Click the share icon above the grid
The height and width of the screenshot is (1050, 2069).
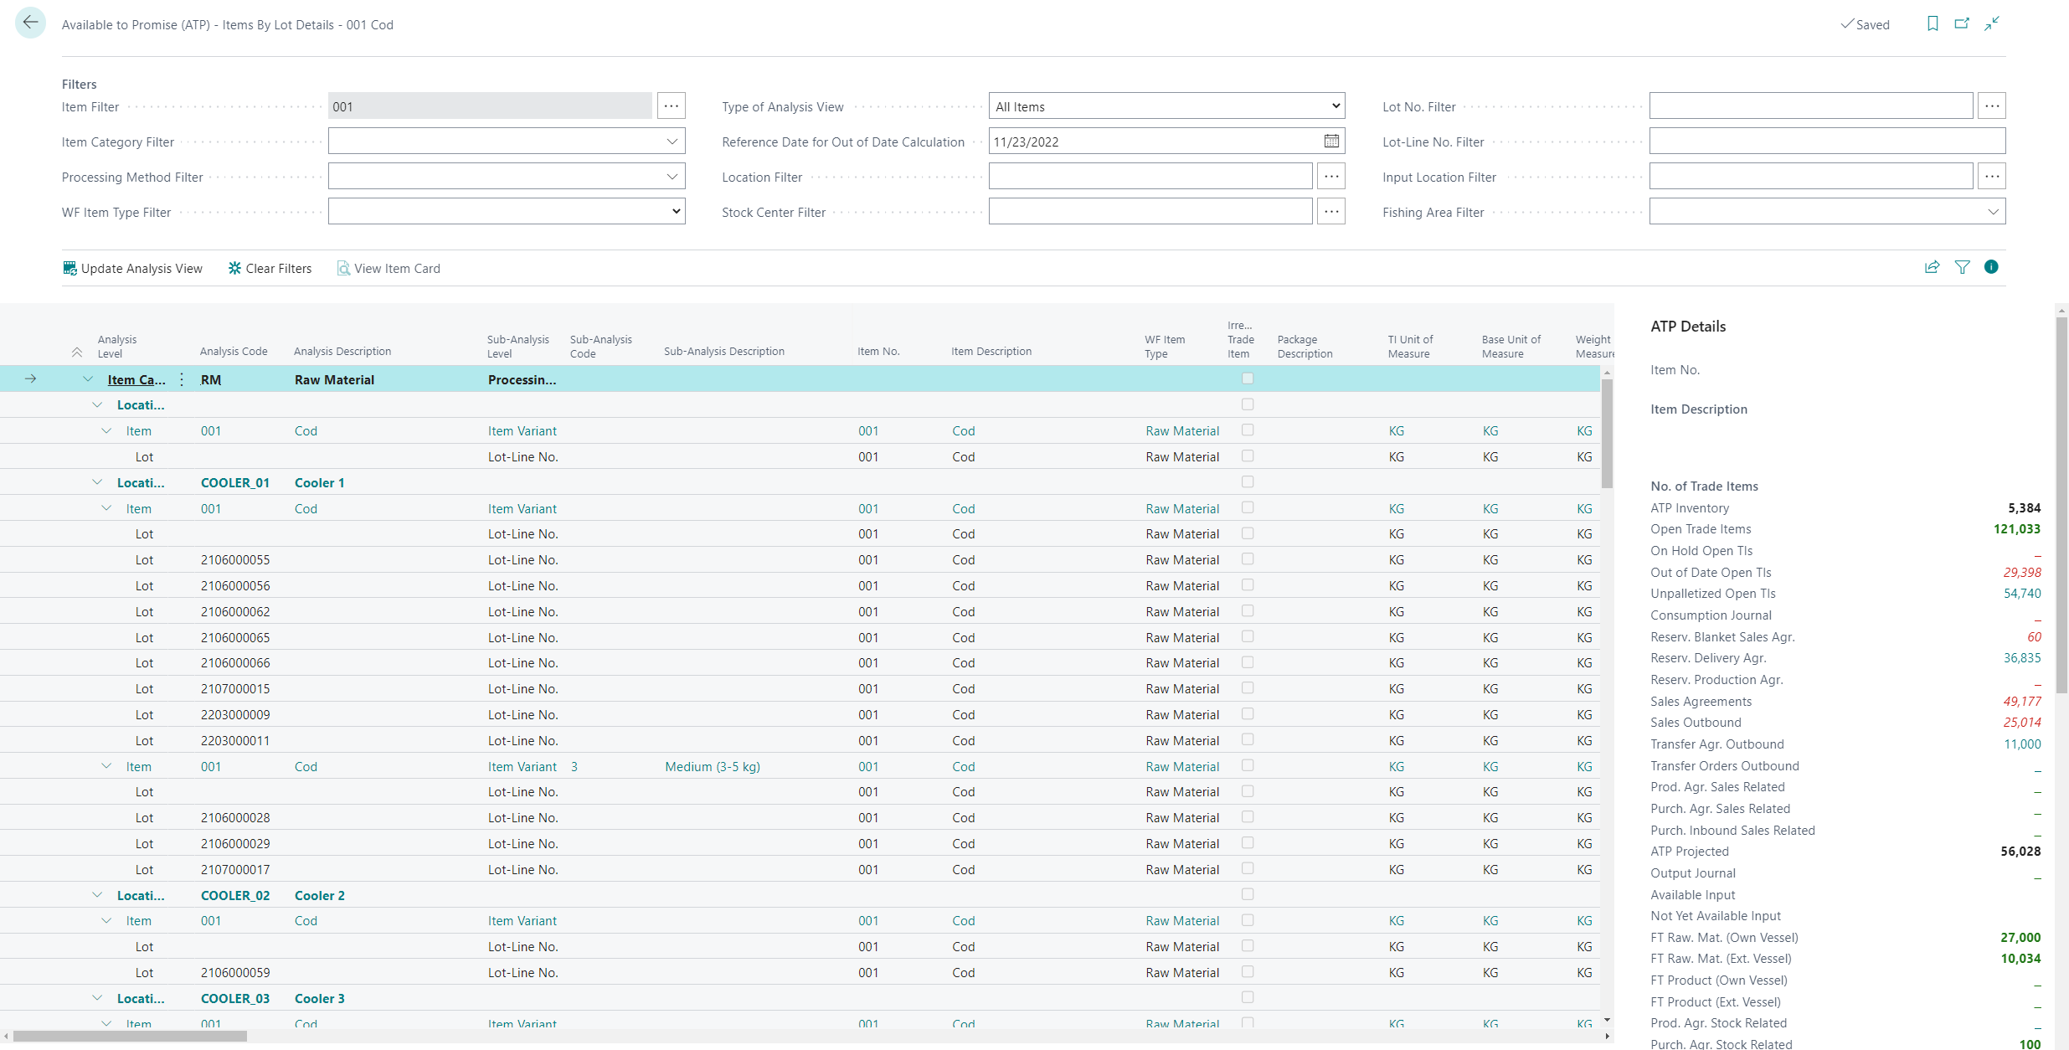(1932, 267)
